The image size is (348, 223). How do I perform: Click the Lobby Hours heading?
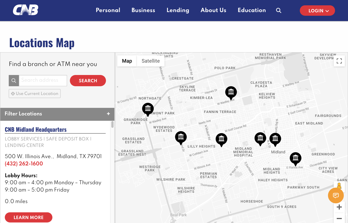click(x=21, y=176)
